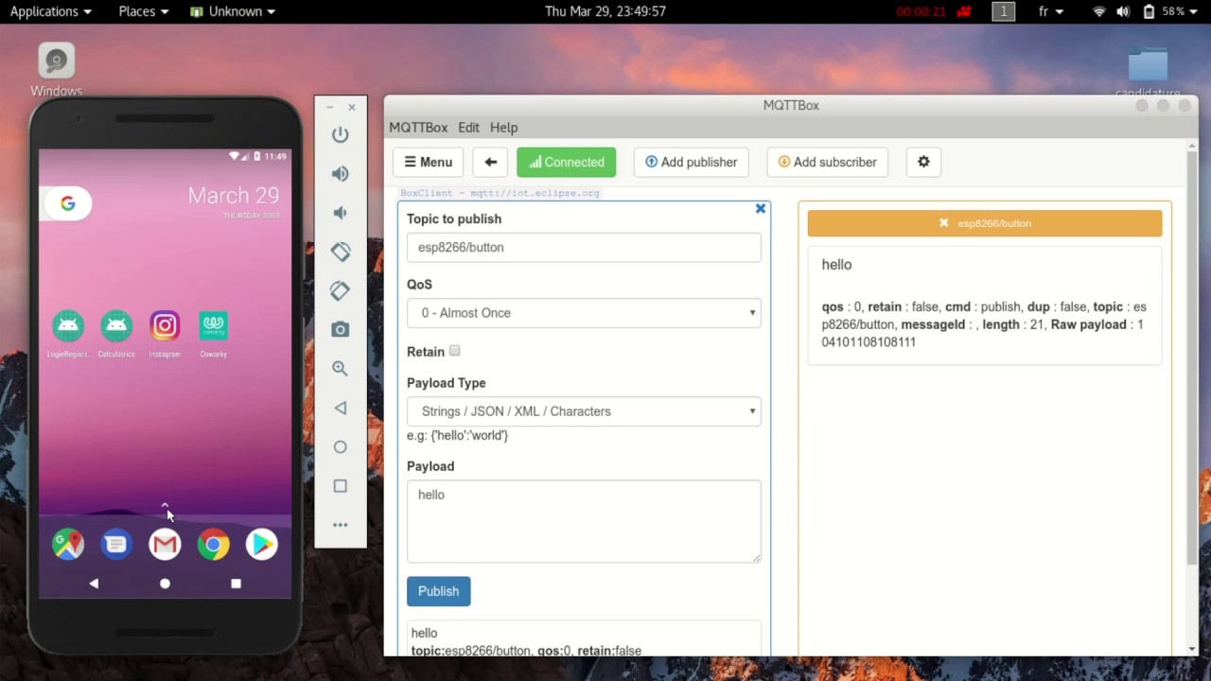Toggle the Retain checkbox

[x=455, y=351]
